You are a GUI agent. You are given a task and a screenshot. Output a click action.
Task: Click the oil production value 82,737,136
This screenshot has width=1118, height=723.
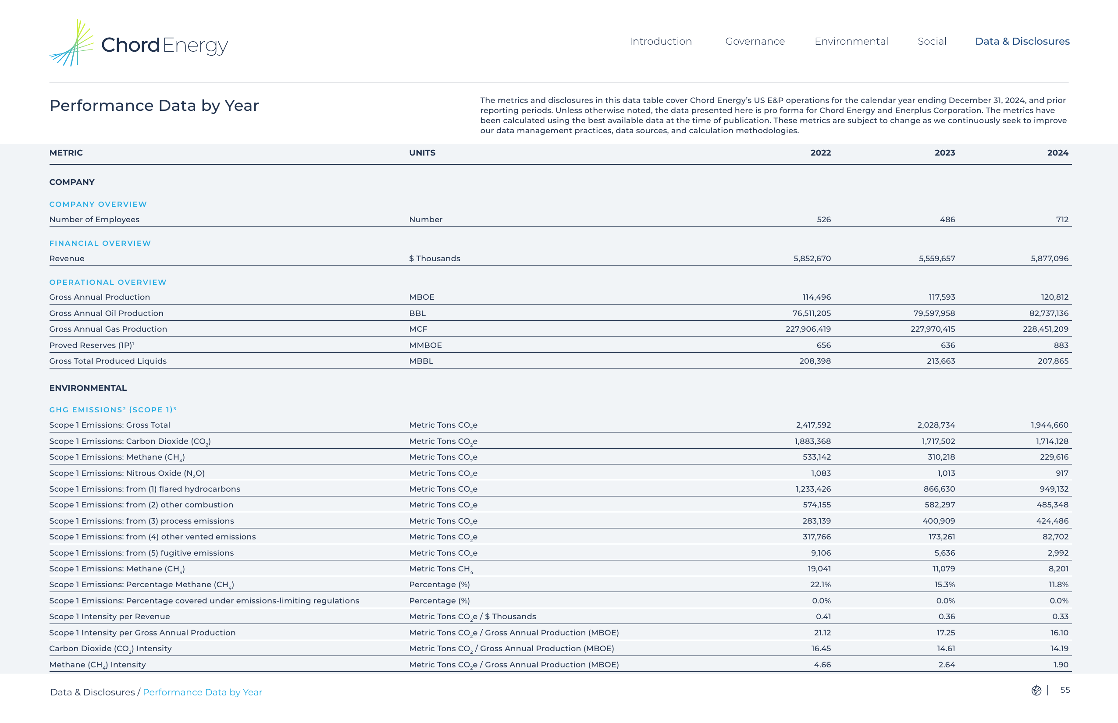click(1048, 313)
